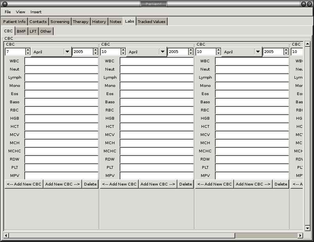This screenshot has height=242, width=314.
Task: Open the Insert menu
Action: 36,12
